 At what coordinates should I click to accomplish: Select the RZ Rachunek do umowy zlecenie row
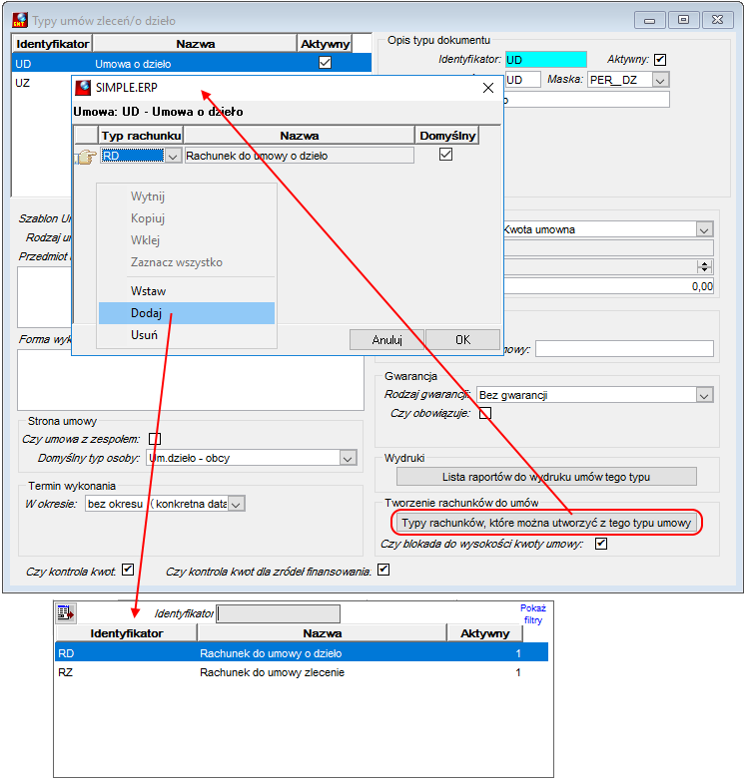302,672
